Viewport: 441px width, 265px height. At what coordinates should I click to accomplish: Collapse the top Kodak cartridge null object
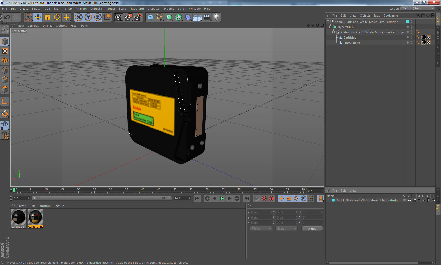pos(328,22)
